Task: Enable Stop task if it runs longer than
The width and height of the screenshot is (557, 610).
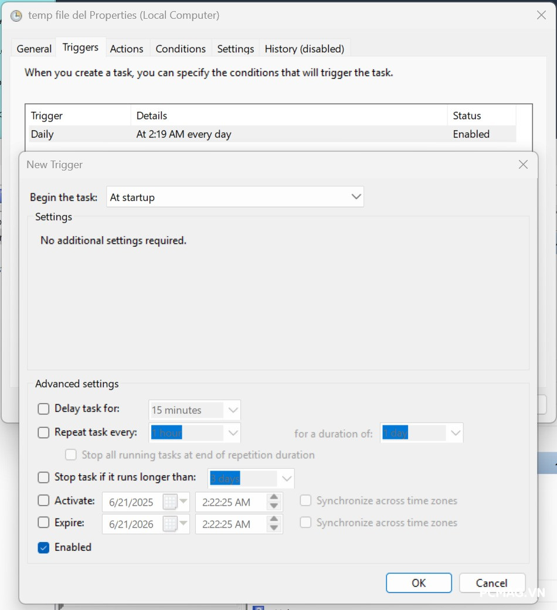Action: [x=43, y=477]
